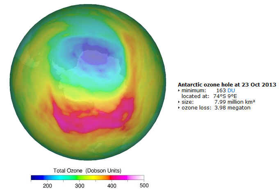
Task: Click the location text 74°S 9°E
Action: pos(225,96)
